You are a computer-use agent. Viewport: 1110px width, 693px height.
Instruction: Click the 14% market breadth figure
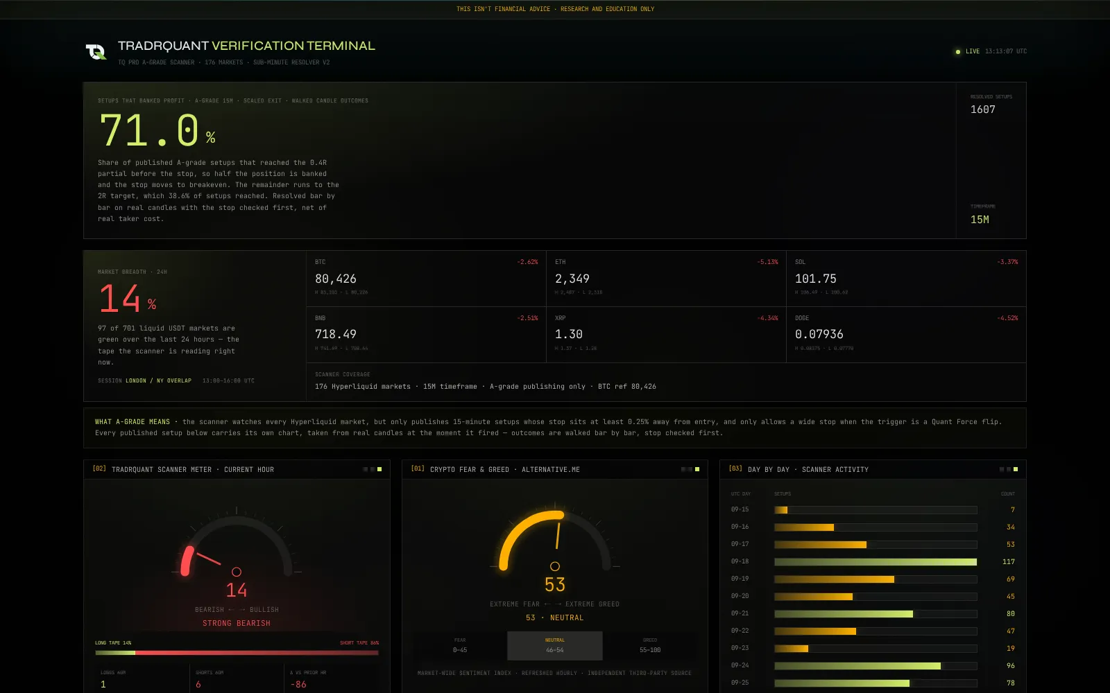click(128, 299)
